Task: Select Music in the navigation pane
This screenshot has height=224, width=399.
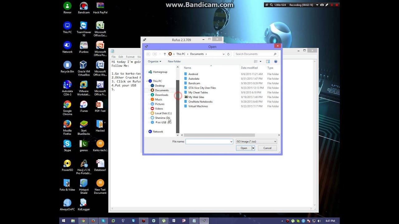Action: point(159,100)
